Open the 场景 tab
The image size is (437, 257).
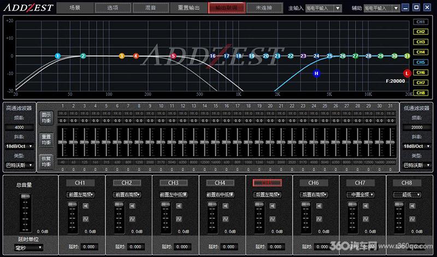coord(75,8)
